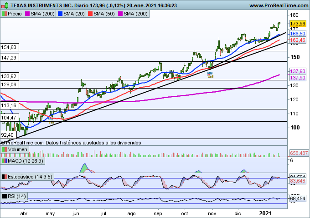Image resolution: width=310 pixels, height=218 pixels.
Task: Click the red swatch of SMA (50)
Action: pyautogui.click(x=90, y=14)
